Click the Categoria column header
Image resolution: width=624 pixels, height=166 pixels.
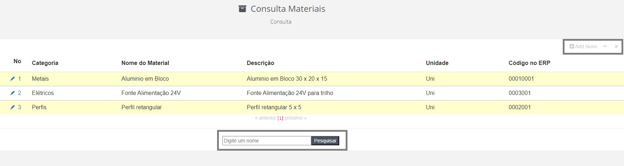(x=45, y=63)
